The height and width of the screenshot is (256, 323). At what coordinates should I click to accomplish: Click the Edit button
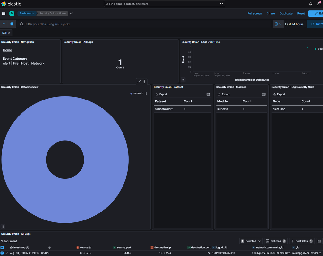pos(316,13)
